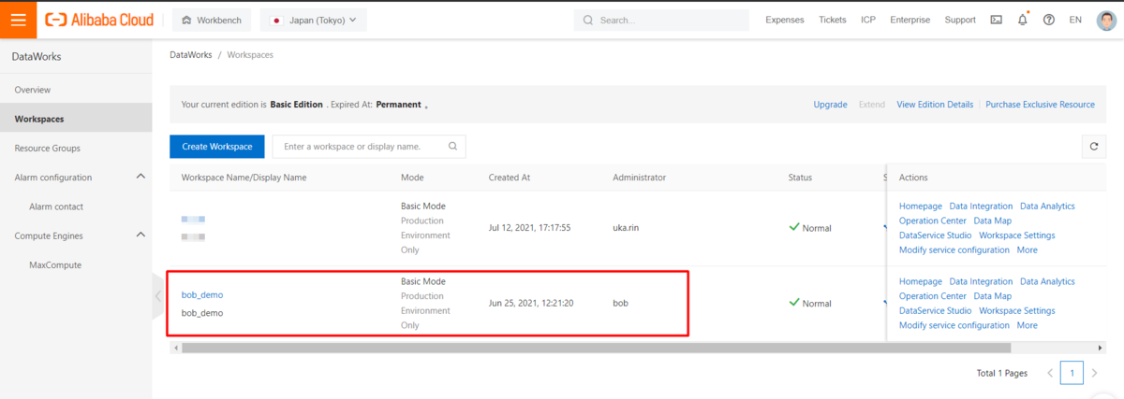
Task: Click Modify service configuration for uka.rin
Action: click(x=954, y=249)
